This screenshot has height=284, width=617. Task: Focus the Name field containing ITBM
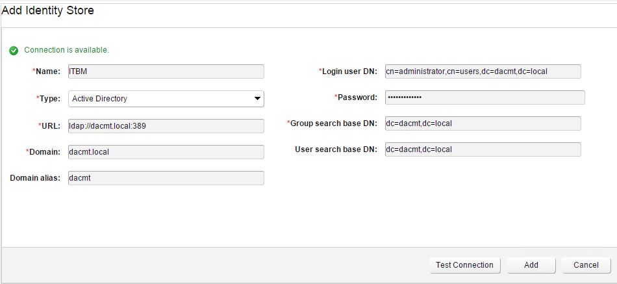(x=166, y=71)
